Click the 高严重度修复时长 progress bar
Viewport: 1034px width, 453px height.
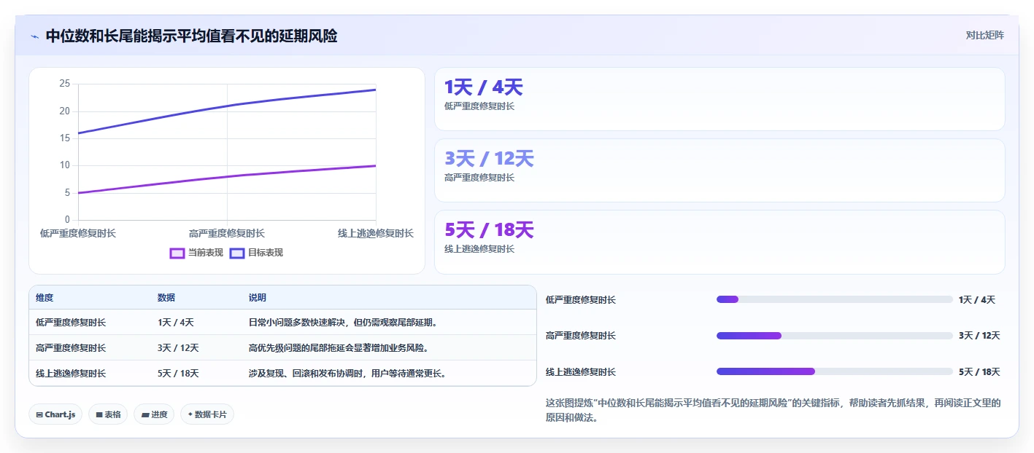point(835,336)
